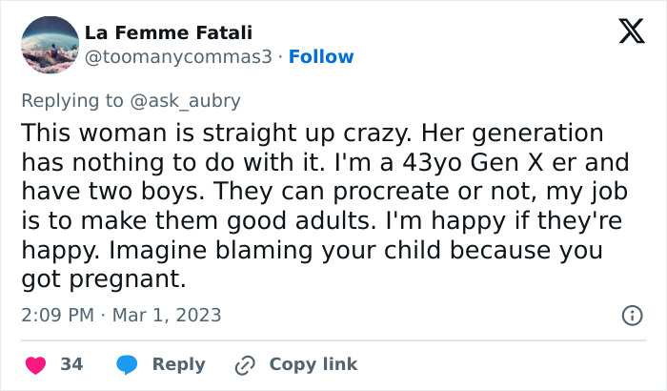The width and height of the screenshot is (667, 391).
Task: Open X via the logo
Action: click(625, 33)
